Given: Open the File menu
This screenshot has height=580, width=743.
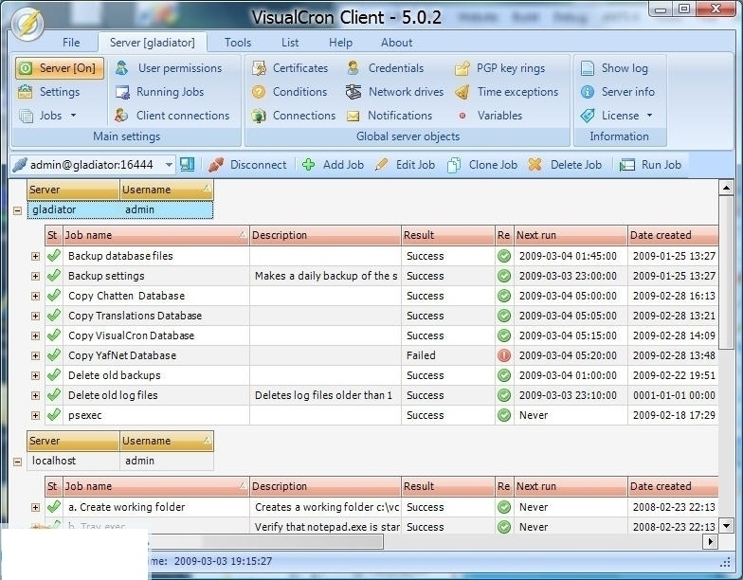Looking at the screenshot, I should (71, 43).
